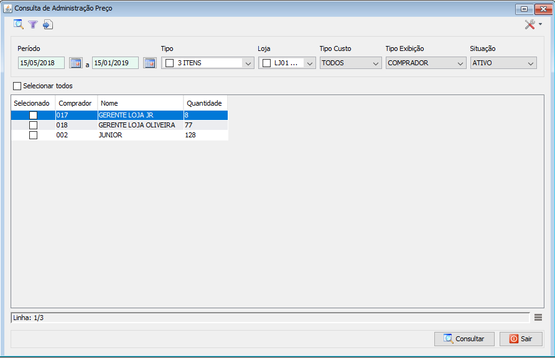The width and height of the screenshot is (555, 358).
Task: Click the start date field 15/05/2018
Action: [41, 63]
